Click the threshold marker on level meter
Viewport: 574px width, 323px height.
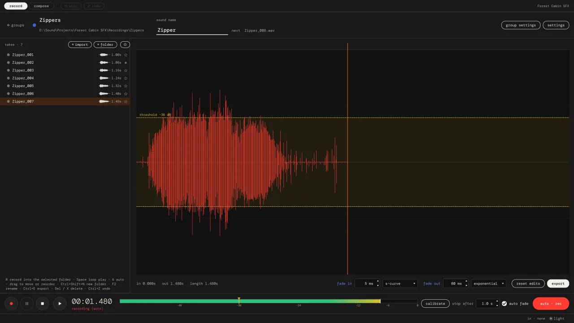pyautogui.click(x=239, y=301)
